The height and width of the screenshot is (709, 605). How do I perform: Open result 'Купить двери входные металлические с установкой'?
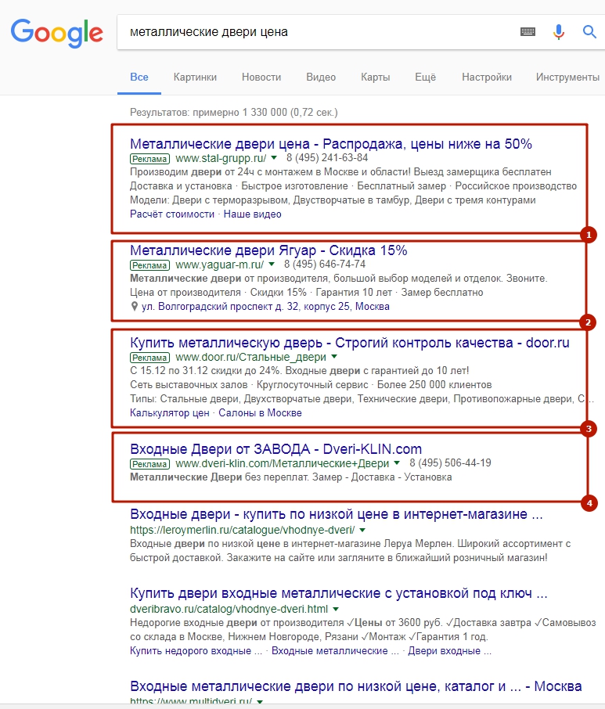(x=339, y=593)
